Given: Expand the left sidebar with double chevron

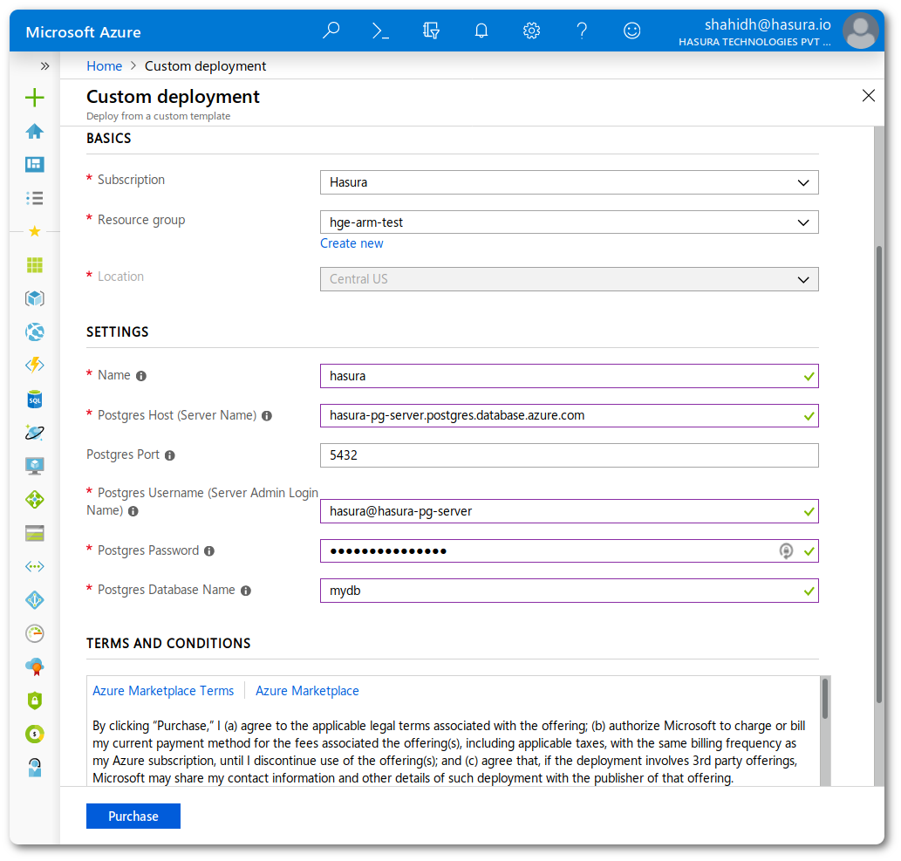Looking at the screenshot, I should 44,66.
